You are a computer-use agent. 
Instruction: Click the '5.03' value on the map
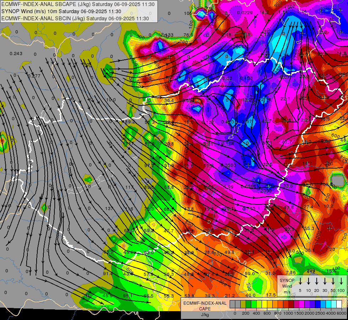227,78
